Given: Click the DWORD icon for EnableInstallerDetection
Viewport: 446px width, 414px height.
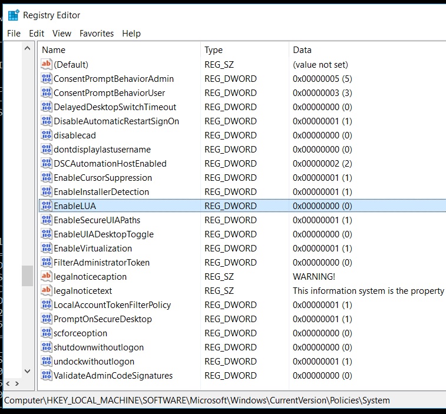Looking at the screenshot, I should coord(47,191).
